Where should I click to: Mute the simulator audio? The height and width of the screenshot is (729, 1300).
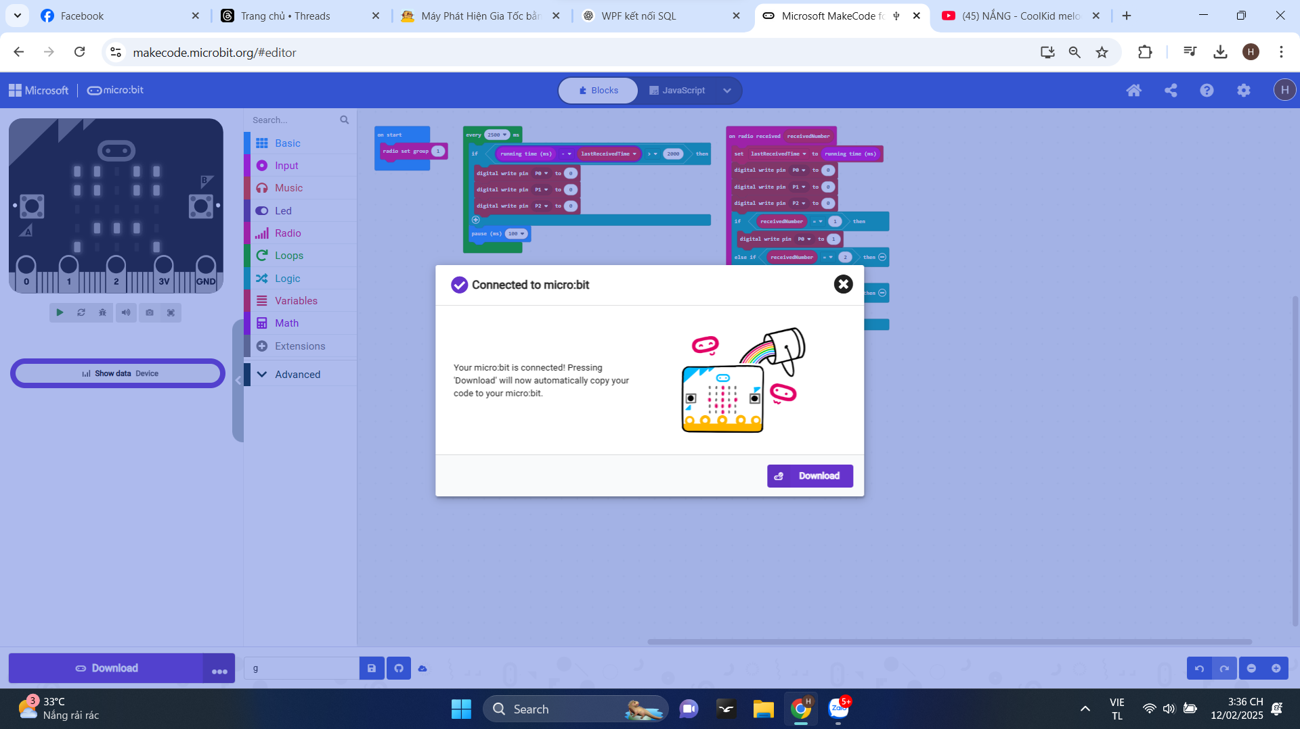pyautogui.click(x=126, y=312)
